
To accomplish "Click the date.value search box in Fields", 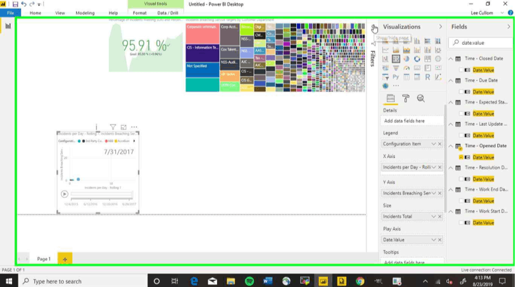I will [x=481, y=43].
